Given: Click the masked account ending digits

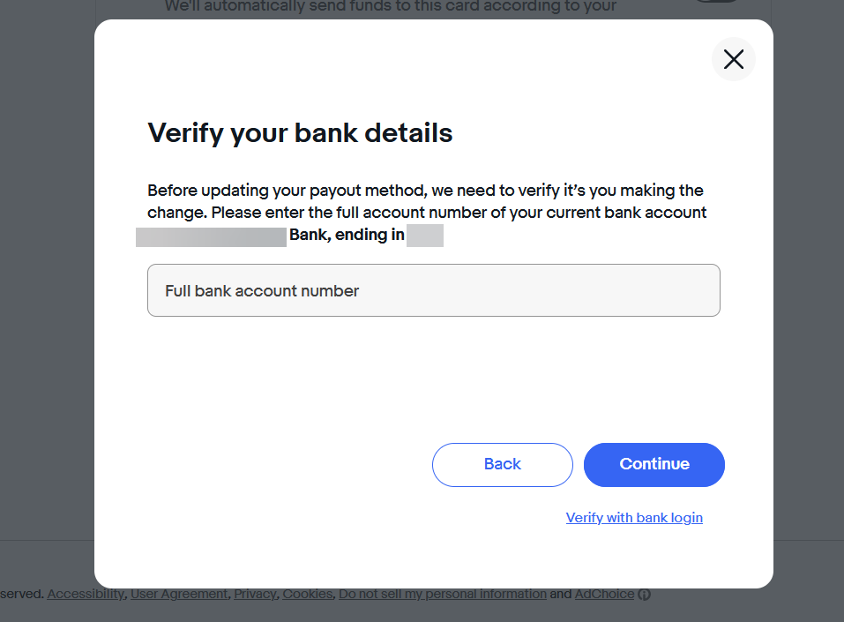Looking at the screenshot, I should 425,236.
